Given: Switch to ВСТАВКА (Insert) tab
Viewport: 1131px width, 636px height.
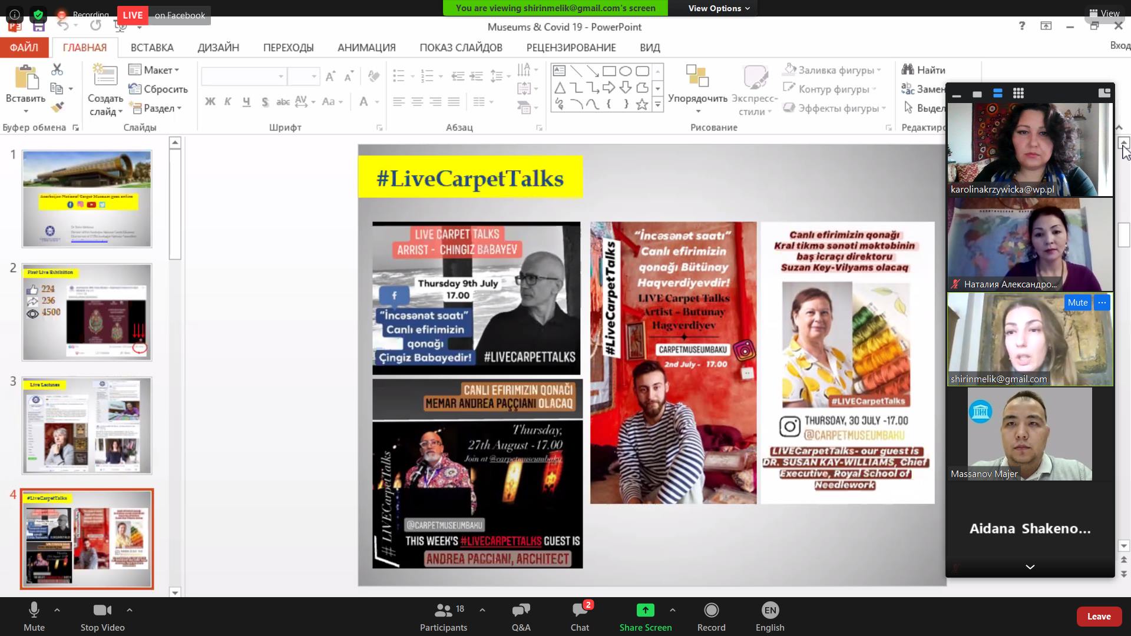Looking at the screenshot, I should [x=152, y=47].
